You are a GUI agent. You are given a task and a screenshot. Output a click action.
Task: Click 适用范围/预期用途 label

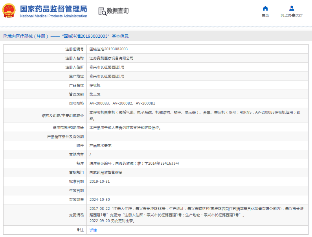[x=68, y=128]
